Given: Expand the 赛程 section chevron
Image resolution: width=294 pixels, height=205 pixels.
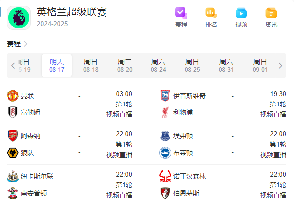Looking at the screenshot, I should pos(26,44).
